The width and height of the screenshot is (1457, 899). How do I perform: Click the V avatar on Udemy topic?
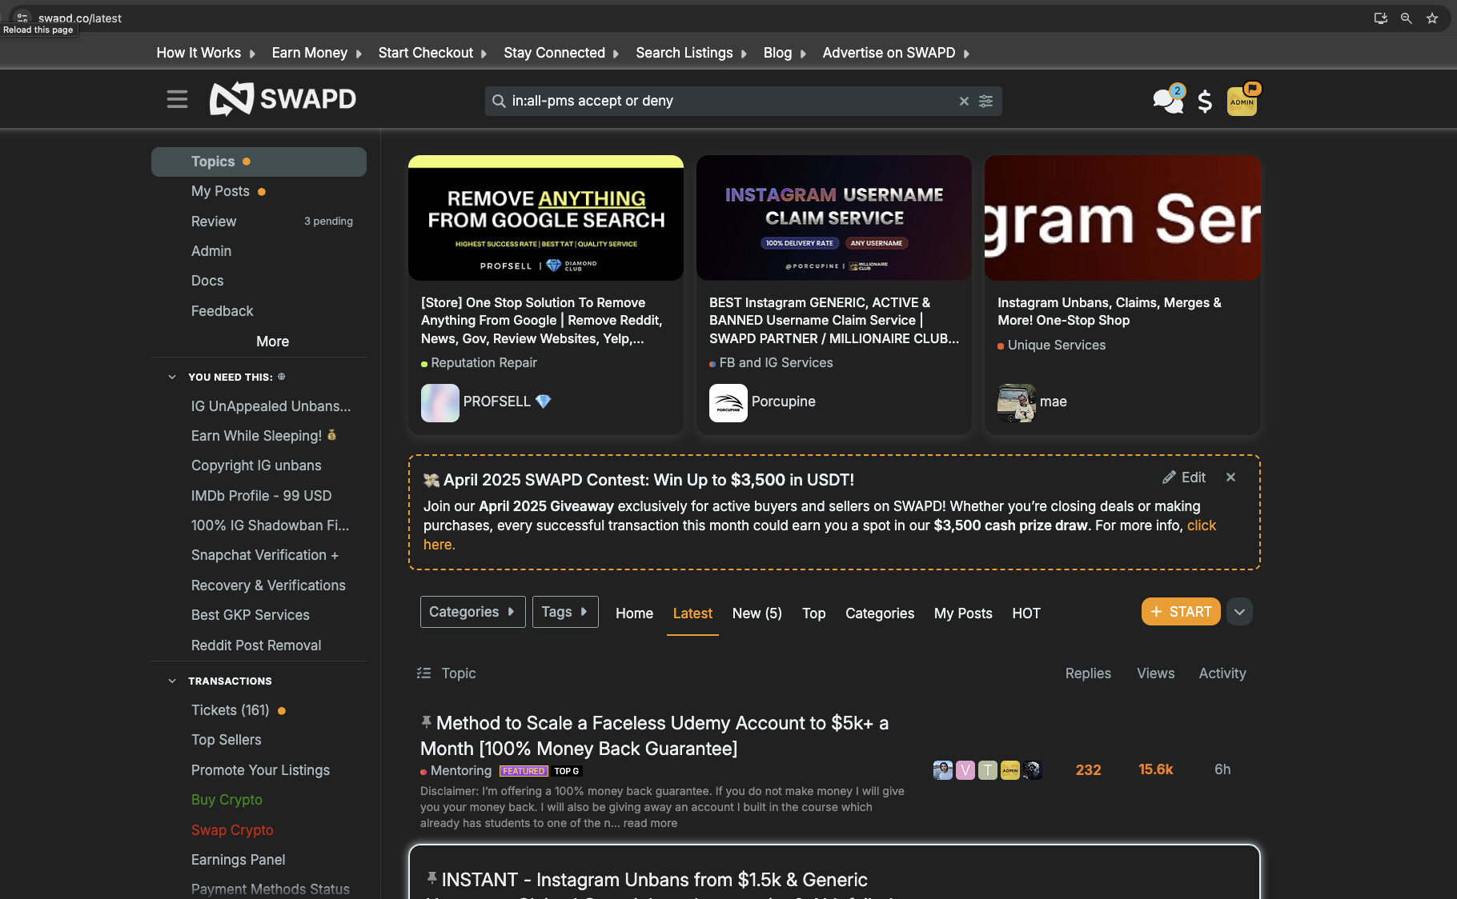click(965, 770)
